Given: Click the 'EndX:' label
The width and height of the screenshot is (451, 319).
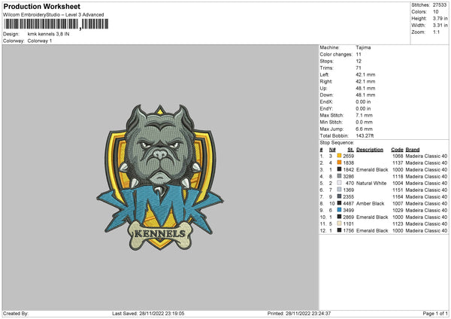Looking at the screenshot, I should click(326, 102).
